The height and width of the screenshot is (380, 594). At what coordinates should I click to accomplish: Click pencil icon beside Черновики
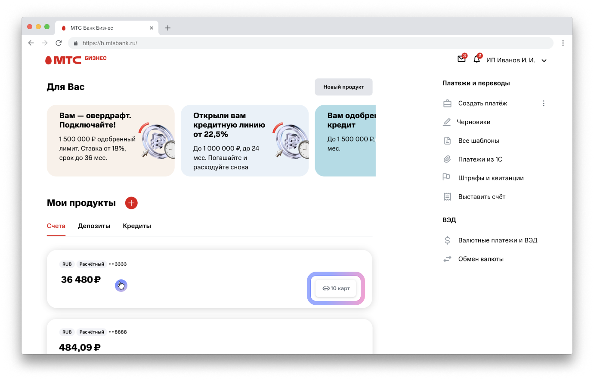(x=447, y=122)
